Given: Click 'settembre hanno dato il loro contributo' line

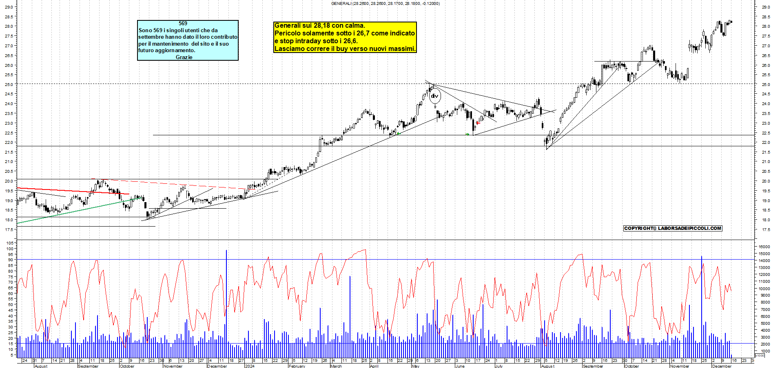Looking at the screenshot, I should [188, 37].
